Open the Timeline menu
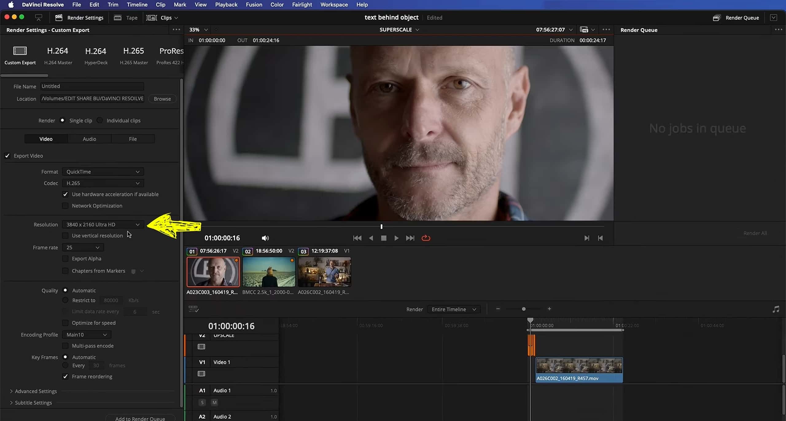The height and width of the screenshot is (421, 786). click(137, 5)
